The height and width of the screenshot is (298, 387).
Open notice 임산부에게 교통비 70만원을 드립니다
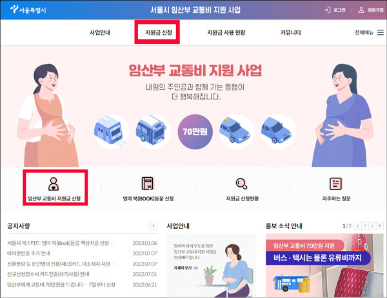click(x=61, y=284)
